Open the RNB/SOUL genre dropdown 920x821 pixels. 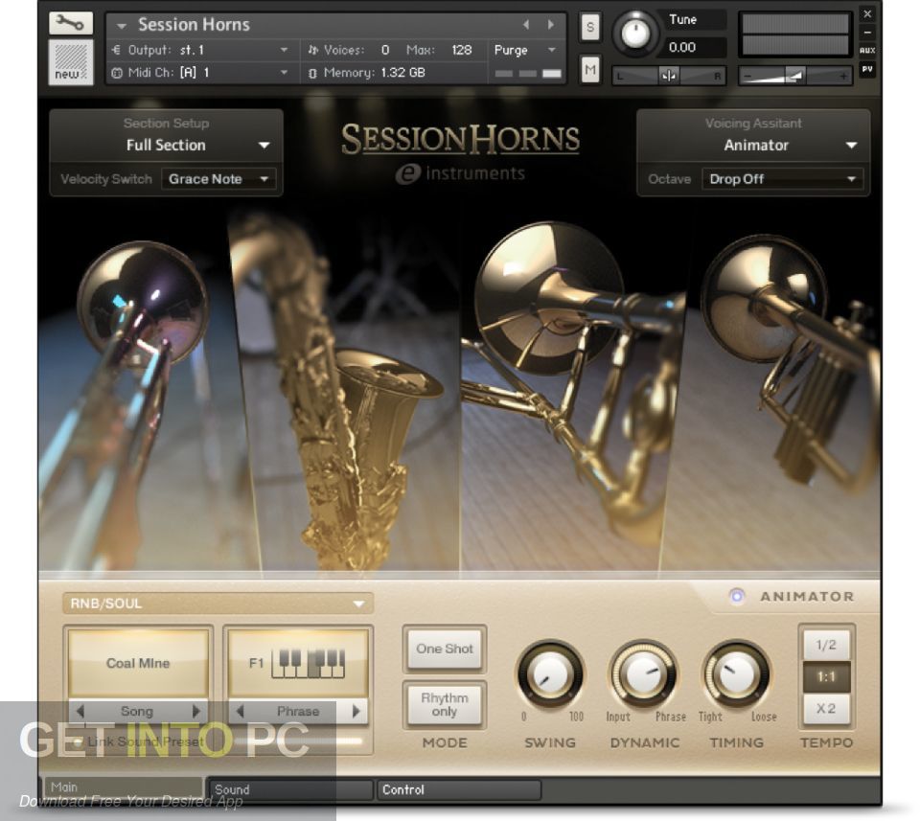pos(218,604)
